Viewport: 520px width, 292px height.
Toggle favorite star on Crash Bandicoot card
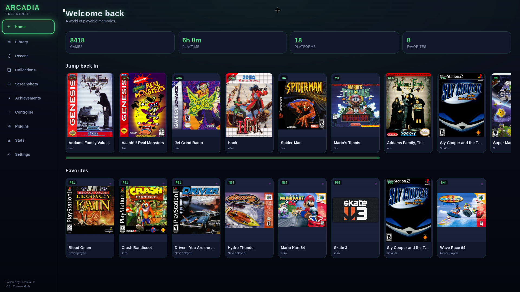(163, 184)
